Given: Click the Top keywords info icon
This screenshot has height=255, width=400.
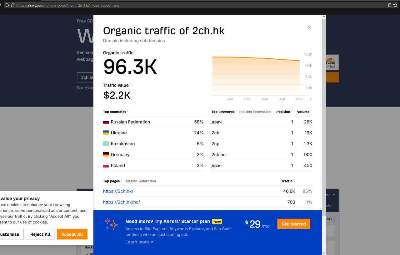Looking at the screenshot, I should 236,112.
